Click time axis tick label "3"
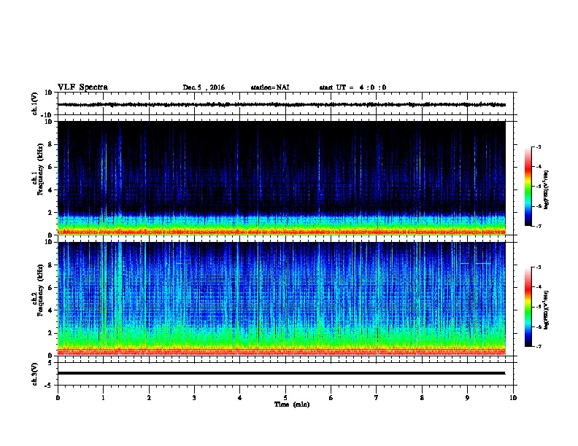 (x=194, y=398)
